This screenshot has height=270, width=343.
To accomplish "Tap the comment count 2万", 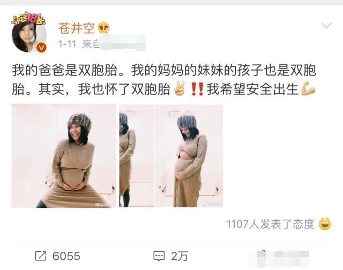I will (180, 256).
